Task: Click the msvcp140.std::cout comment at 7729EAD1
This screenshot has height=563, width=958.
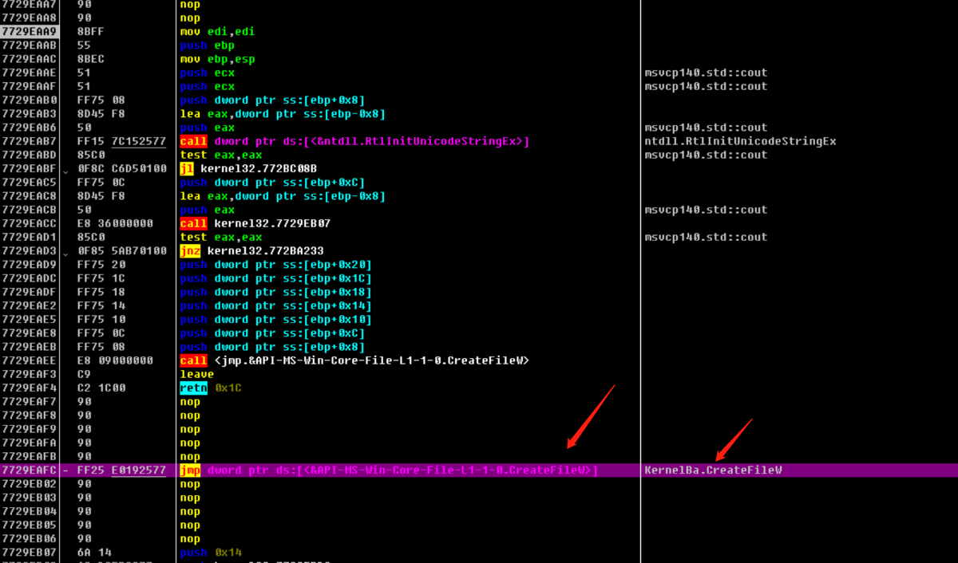Action: pyautogui.click(x=706, y=237)
